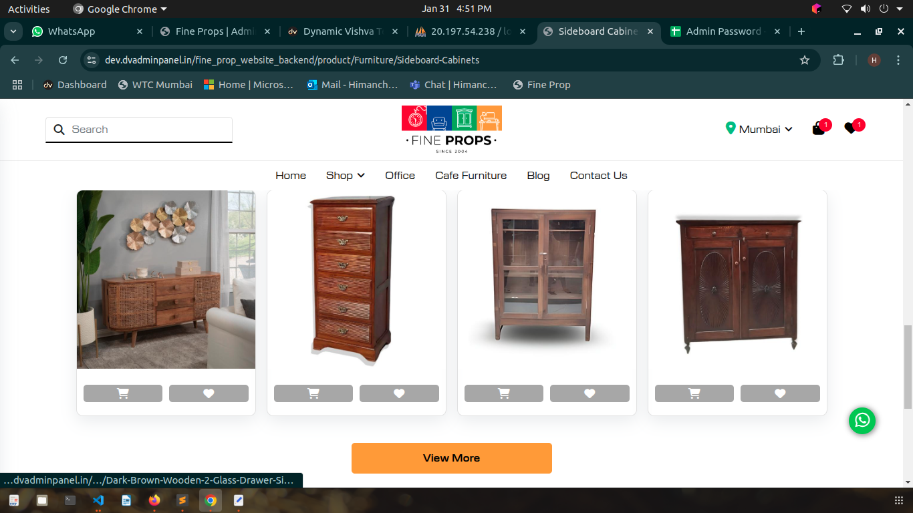This screenshot has height=513, width=913.
Task: Go to the Contact Us page
Action: click(x=599, y=176)
